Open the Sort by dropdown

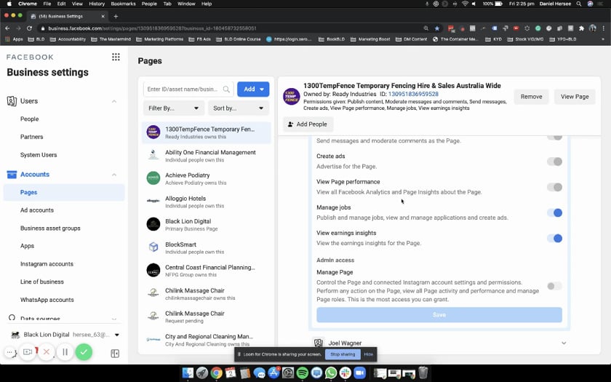pos(239,108)
